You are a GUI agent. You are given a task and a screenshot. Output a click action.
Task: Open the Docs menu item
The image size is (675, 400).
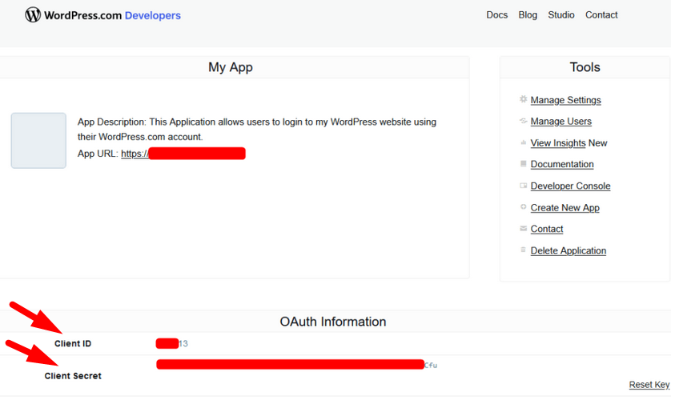pyautogui.click(x=496, y=15)
